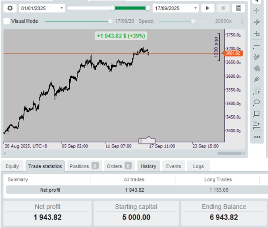The image size is (268, 228).
Task: Select the crosshair cursor tool
Action: [256, 10]
